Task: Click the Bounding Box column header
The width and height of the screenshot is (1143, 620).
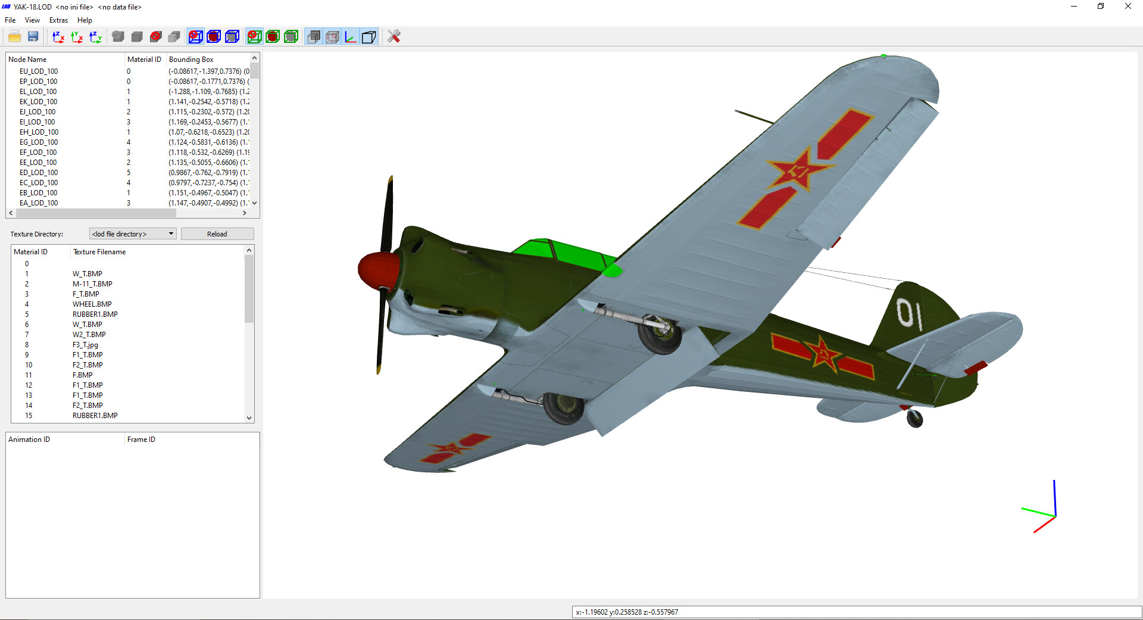Action: (191, 60)
